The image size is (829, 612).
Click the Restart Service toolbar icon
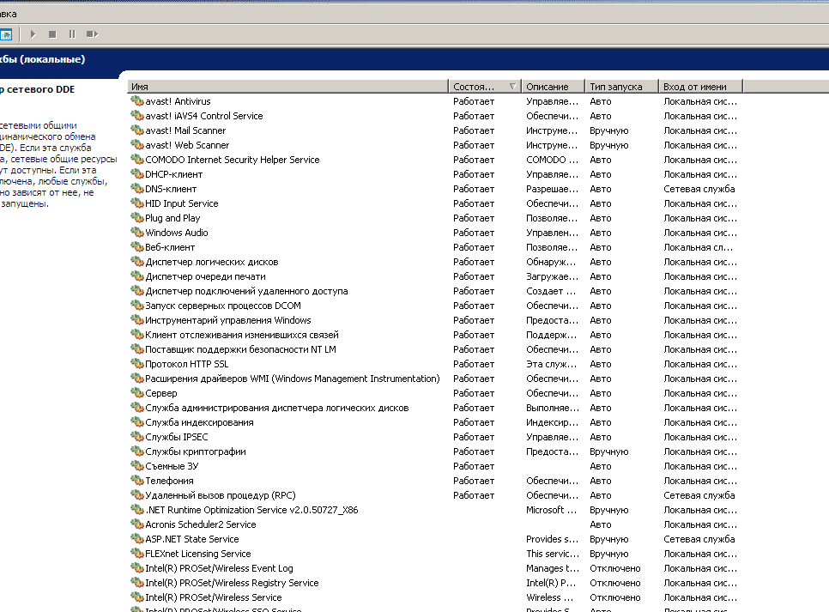93,34
